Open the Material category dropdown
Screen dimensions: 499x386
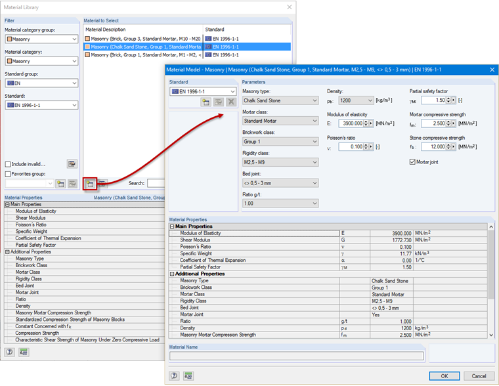coord(41,61)
